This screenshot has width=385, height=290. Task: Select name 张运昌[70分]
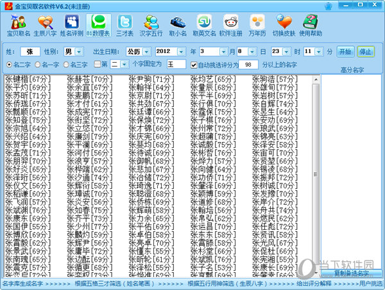coord(213,227)
